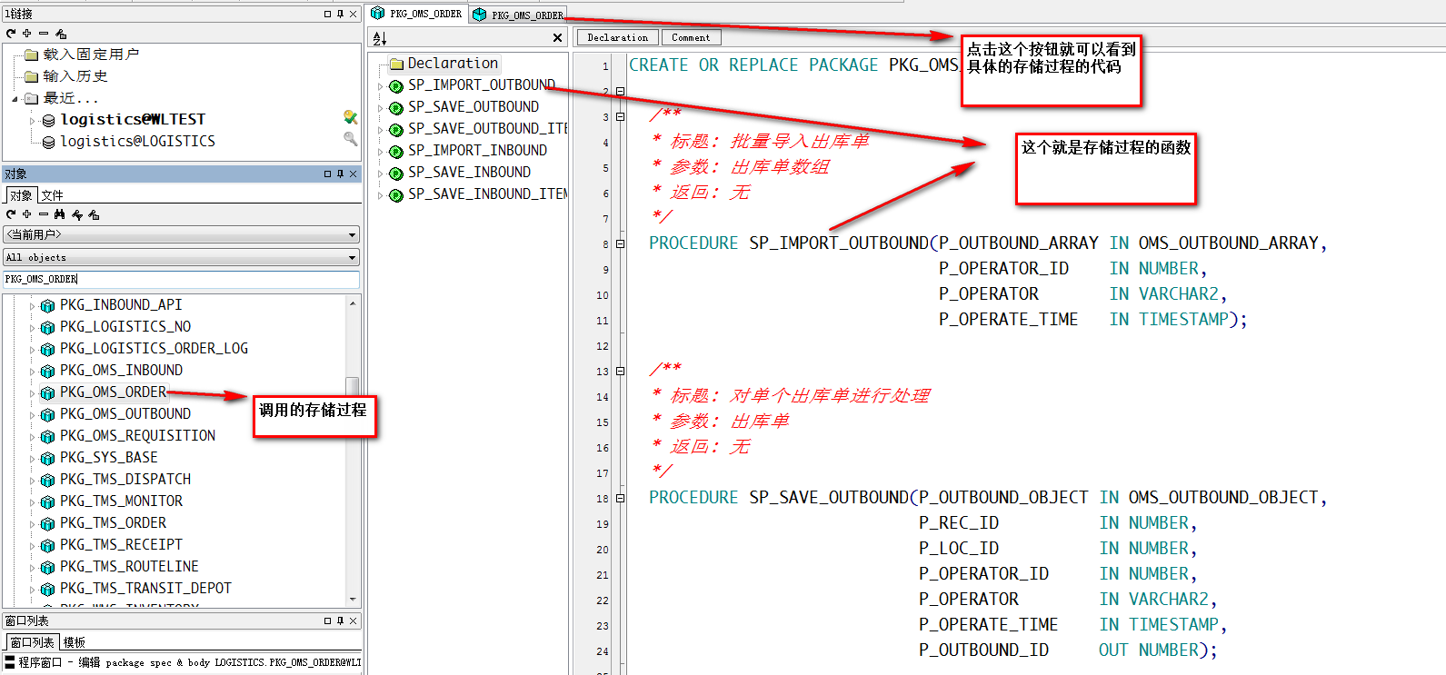Select the 文件 tab in object browser
The image size is (1446, 675).
coord(52,195)
